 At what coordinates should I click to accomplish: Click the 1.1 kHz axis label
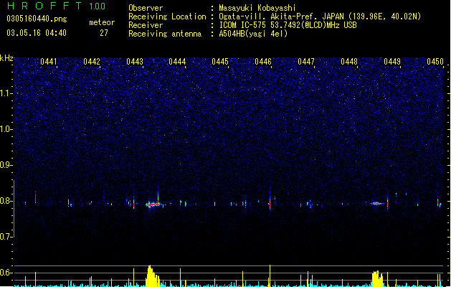tap(6, 93)
